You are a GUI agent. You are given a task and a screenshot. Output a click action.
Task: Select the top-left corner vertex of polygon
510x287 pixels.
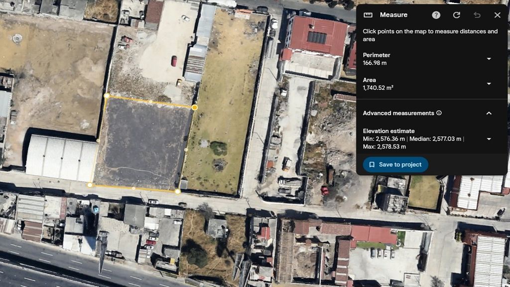point(107,95)
